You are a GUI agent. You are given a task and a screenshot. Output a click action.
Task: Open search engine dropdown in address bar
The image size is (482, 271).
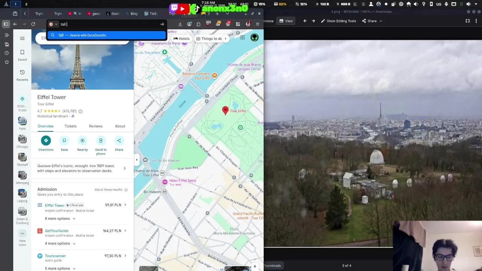pos(53,24)
